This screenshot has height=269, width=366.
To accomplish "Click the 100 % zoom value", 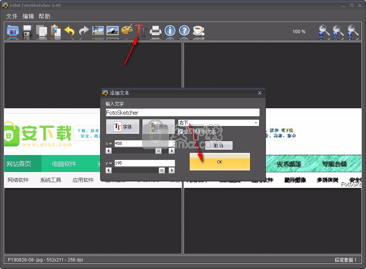I will [299, 31].
